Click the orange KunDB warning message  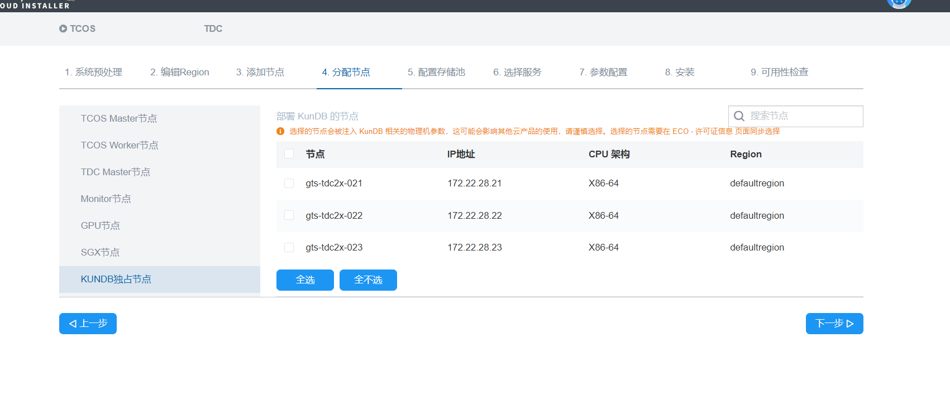click(x=534, y=131)
